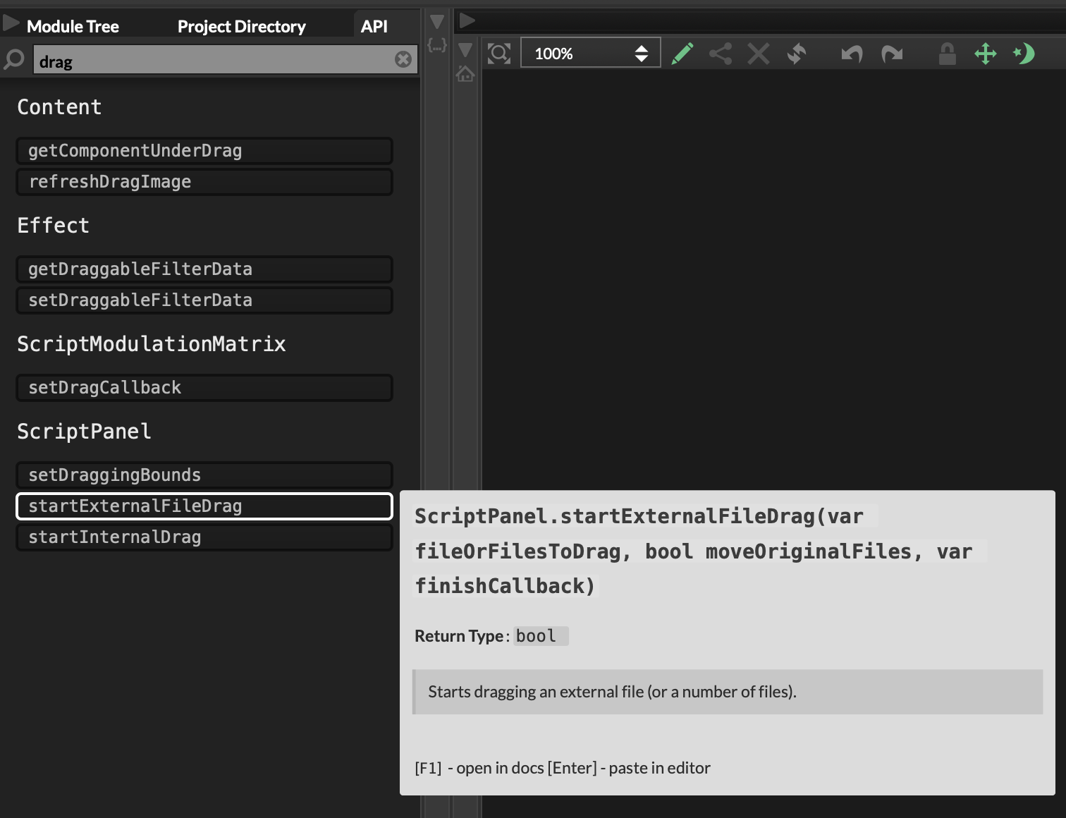Switch to the API tab
Viewport: 1066px width, 818px height.
tap(374, 27)
